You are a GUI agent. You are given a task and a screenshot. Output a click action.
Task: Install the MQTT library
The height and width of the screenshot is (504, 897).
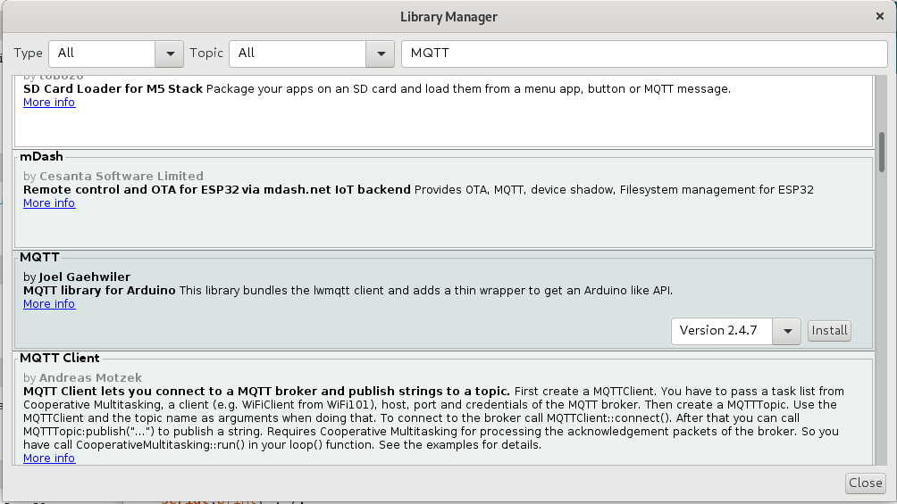829,331
